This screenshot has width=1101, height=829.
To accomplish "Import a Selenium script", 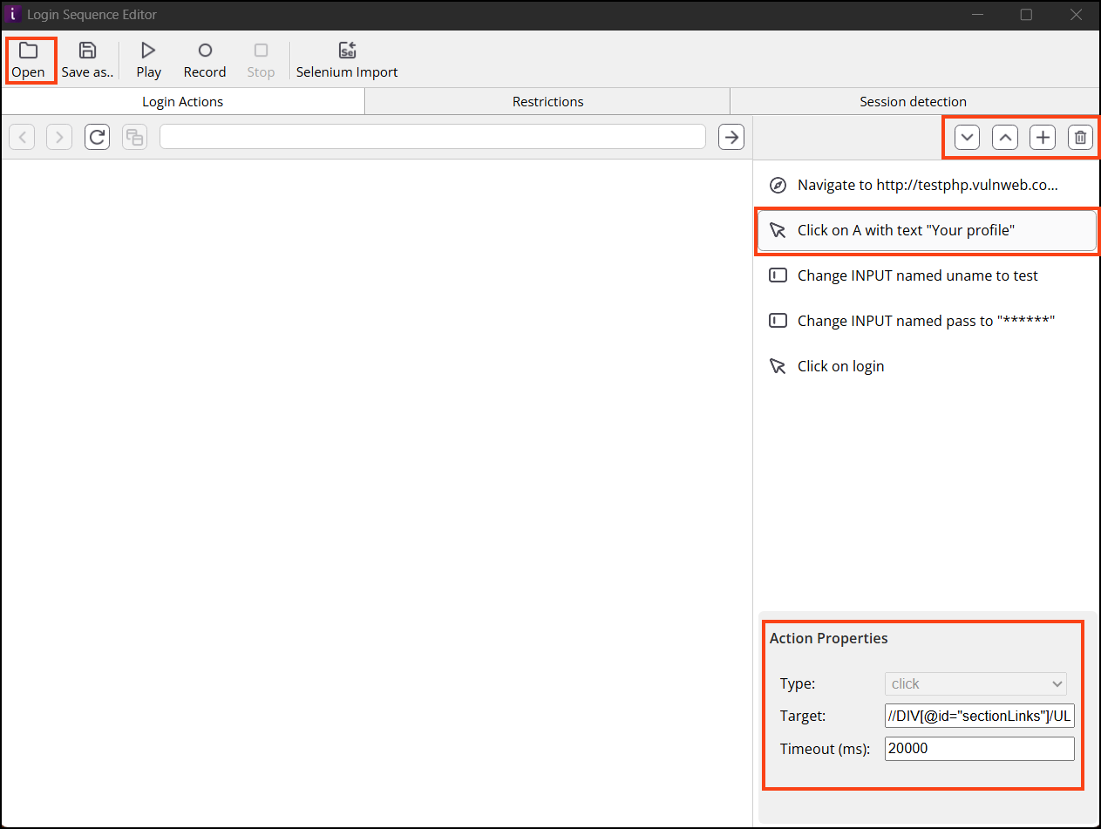I will [x=346, y=59].
